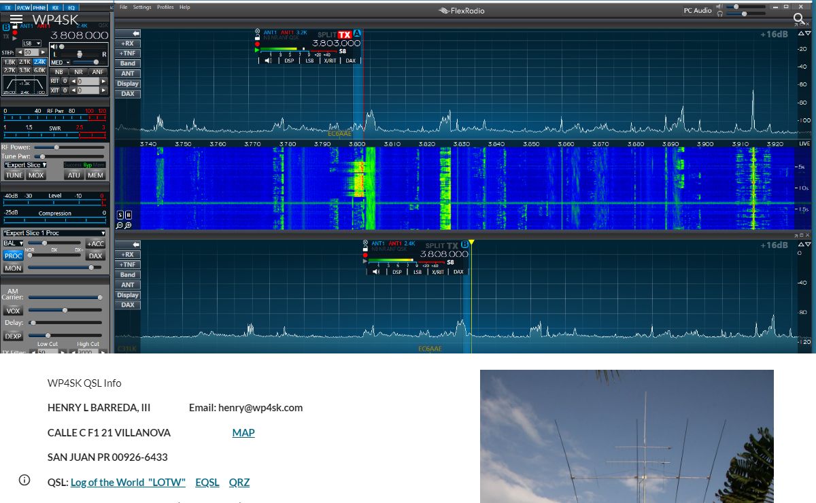The image size is (816, 503).
Task: Click the B band zoom button
Action: tap(128, 215)
